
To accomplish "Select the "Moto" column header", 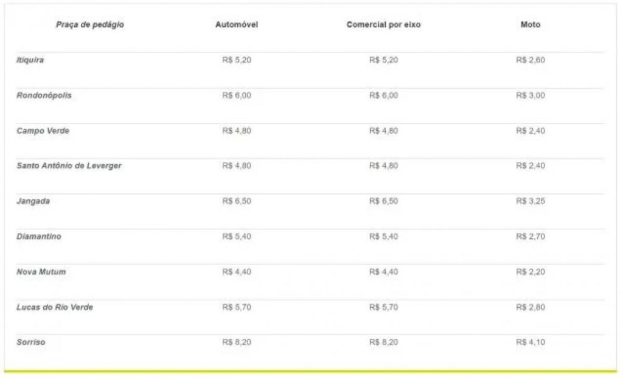I will (531, 25).
